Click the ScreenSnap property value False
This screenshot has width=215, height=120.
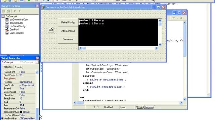22,92
